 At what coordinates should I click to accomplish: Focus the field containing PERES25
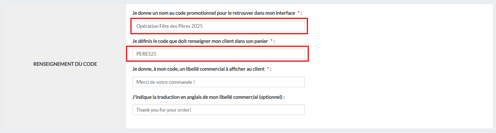tap(218, 54)
